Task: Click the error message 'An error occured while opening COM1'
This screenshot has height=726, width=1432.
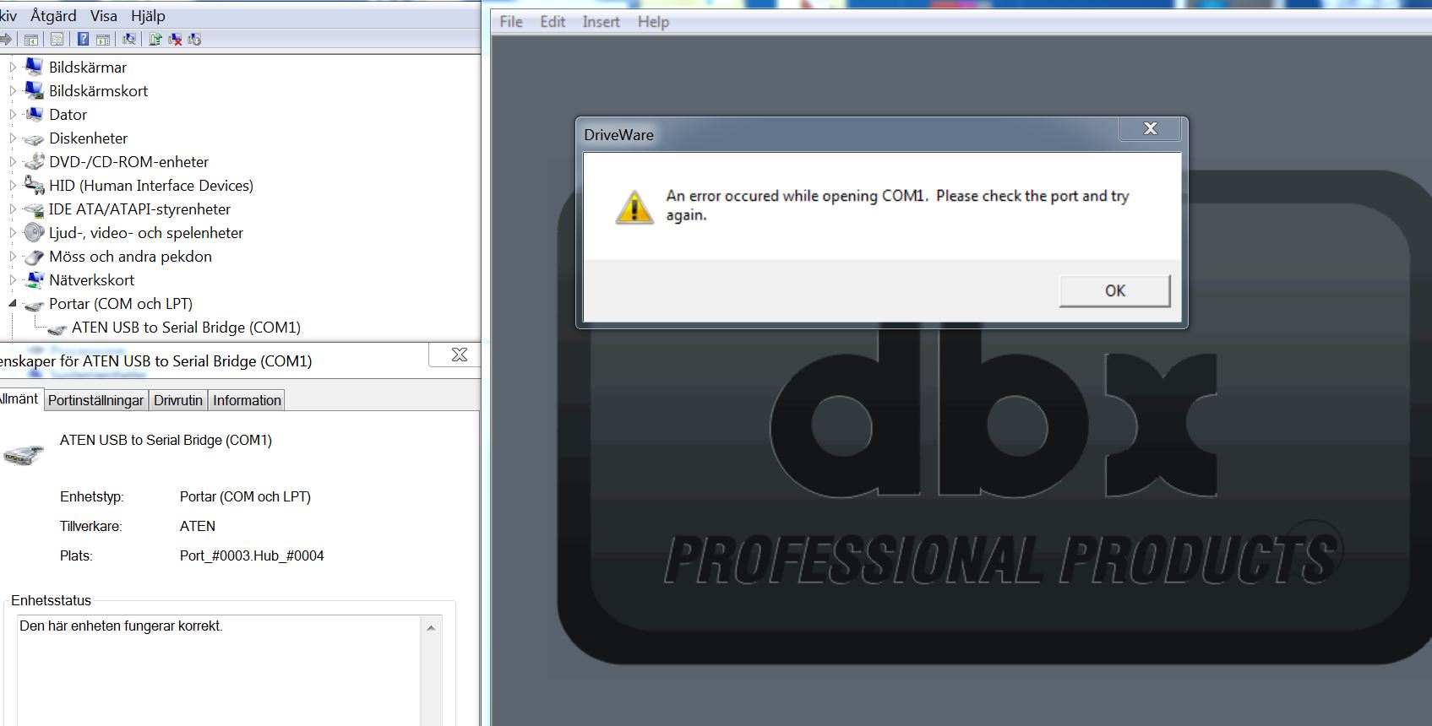Action: tap(797, 196)
